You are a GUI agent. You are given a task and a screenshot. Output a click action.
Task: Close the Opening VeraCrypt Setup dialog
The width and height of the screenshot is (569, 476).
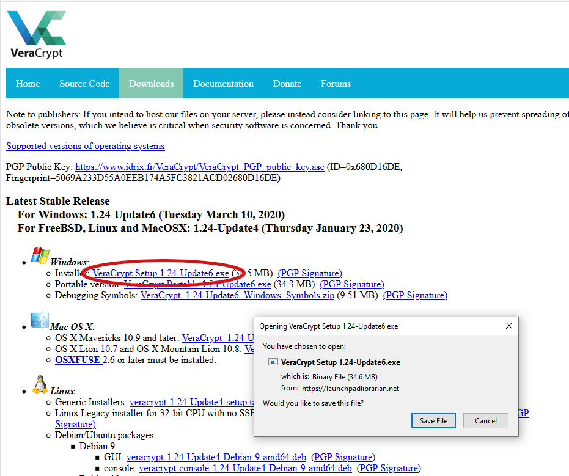pyautogui.click(x=508, y=326)
